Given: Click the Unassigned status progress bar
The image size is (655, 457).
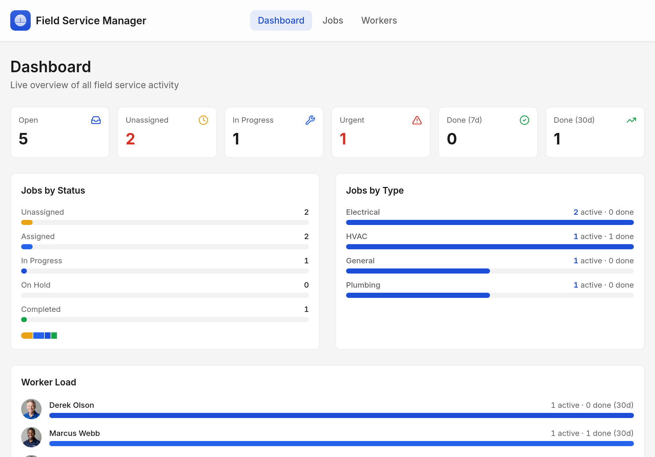Looking at the screenshot, I should click(165, 222).
